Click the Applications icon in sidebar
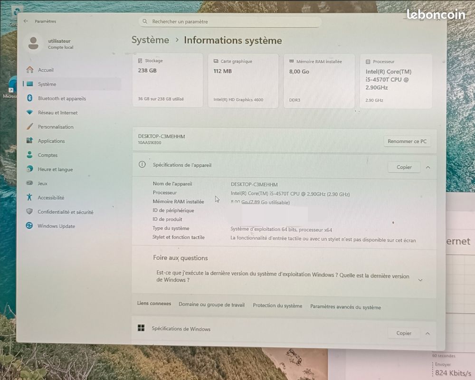 click(29, 140)
